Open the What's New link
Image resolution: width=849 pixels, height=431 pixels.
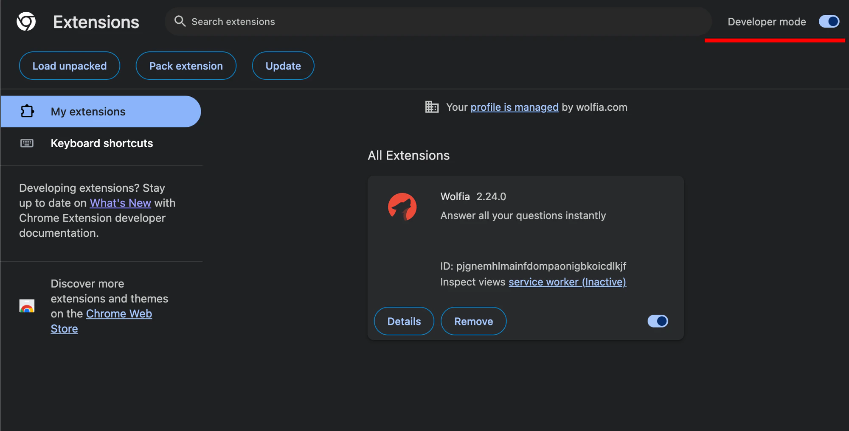(121, 203)
